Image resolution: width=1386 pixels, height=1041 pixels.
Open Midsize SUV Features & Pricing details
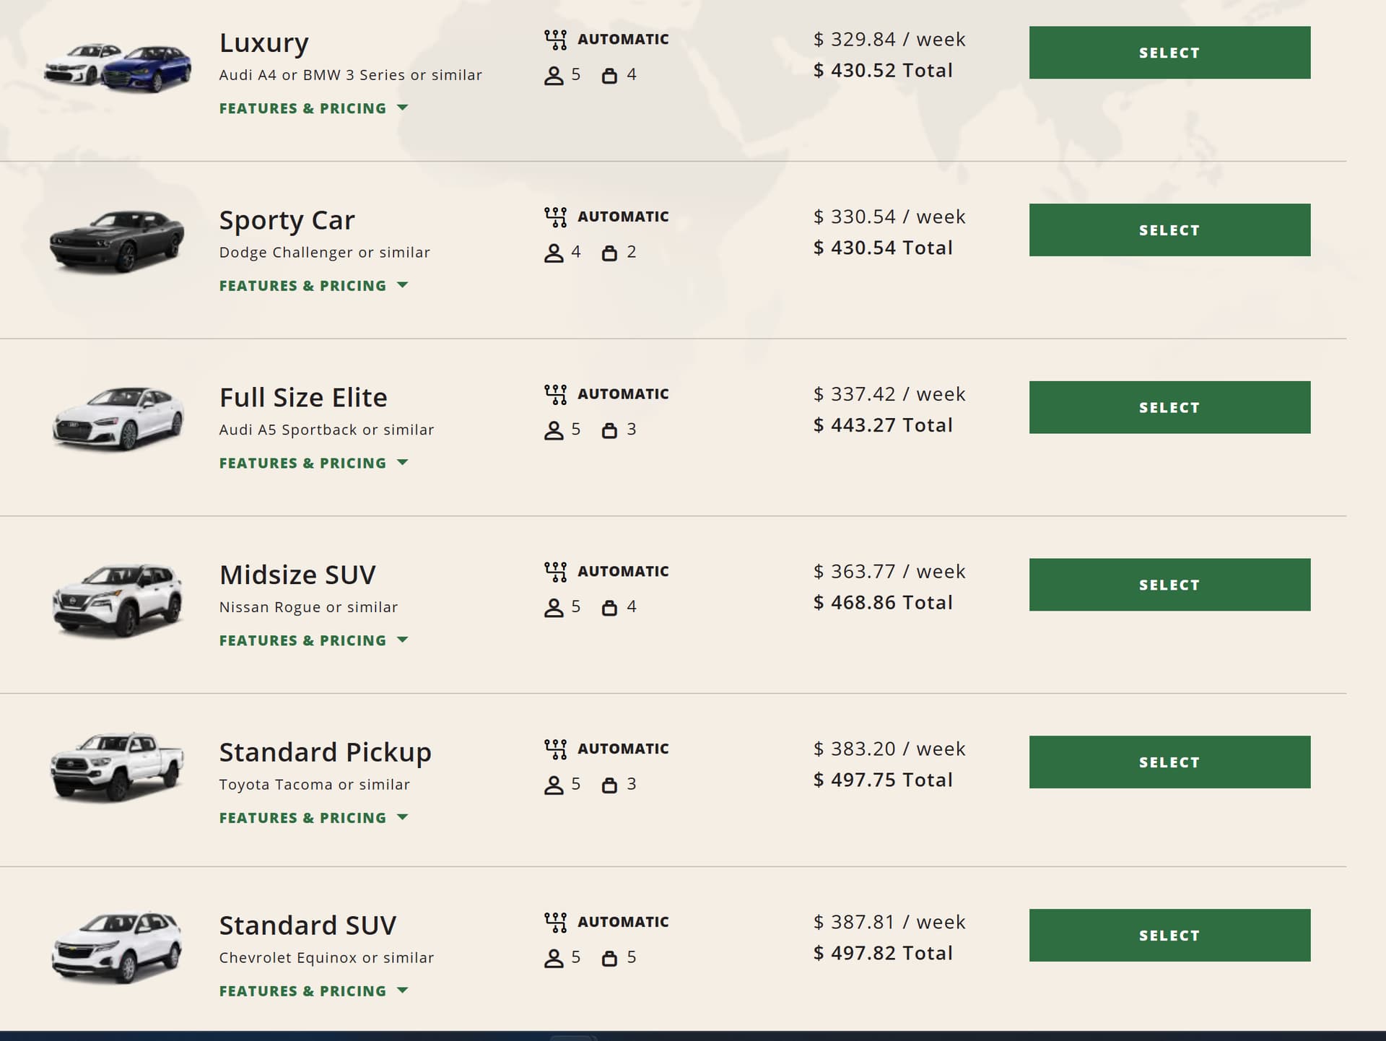point(313,641)
